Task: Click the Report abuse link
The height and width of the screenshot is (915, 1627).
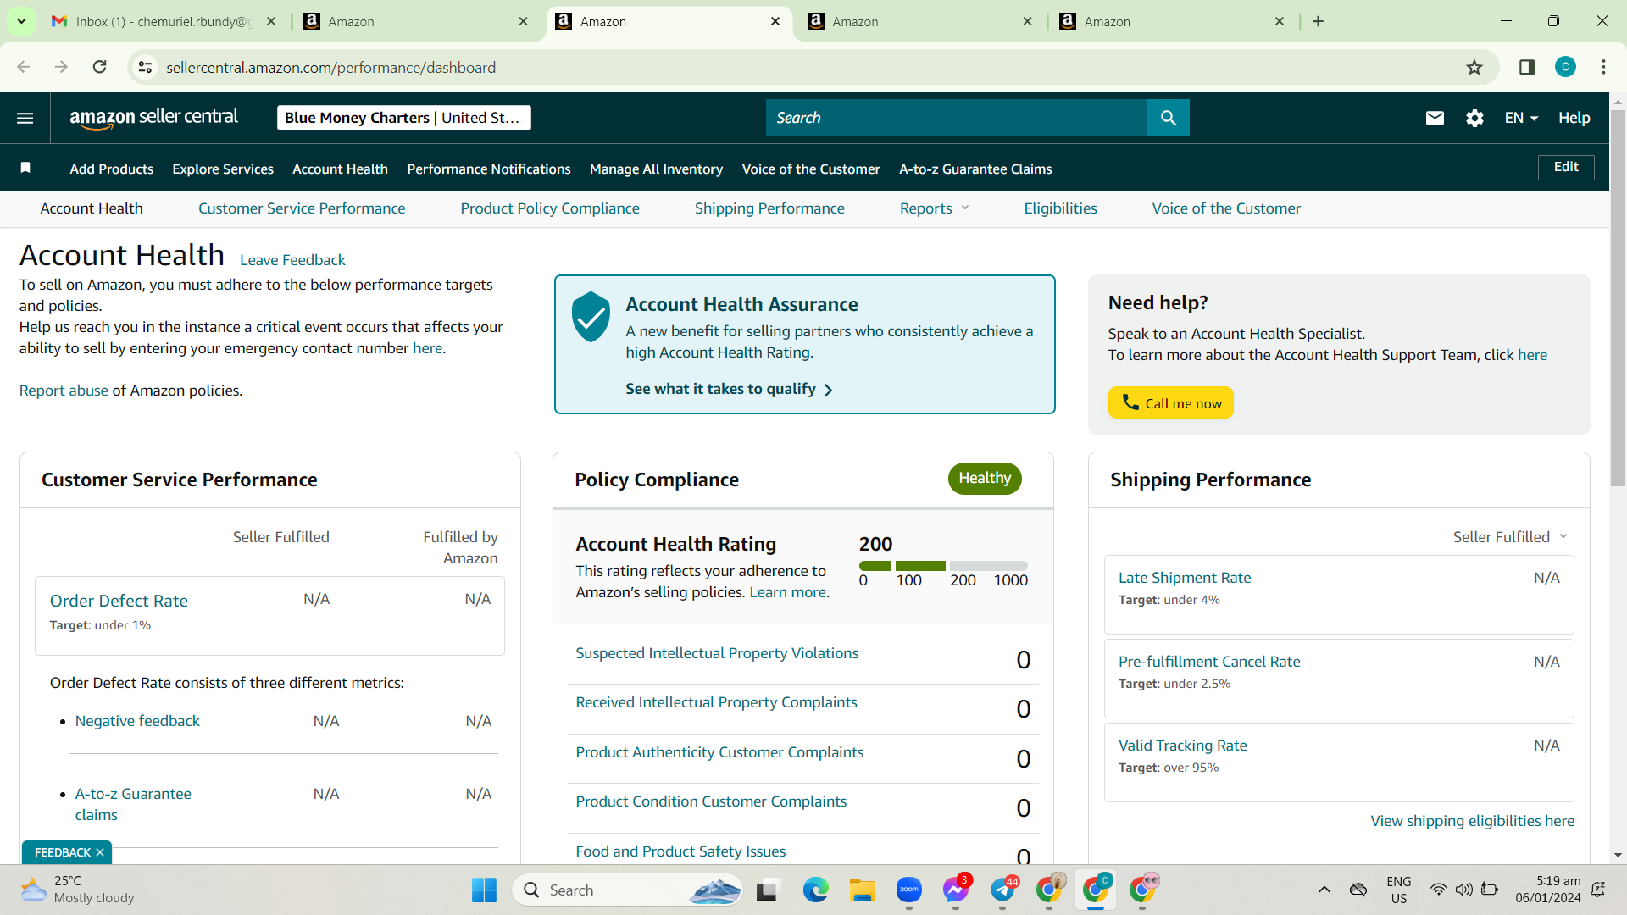Action: [64, 391]
